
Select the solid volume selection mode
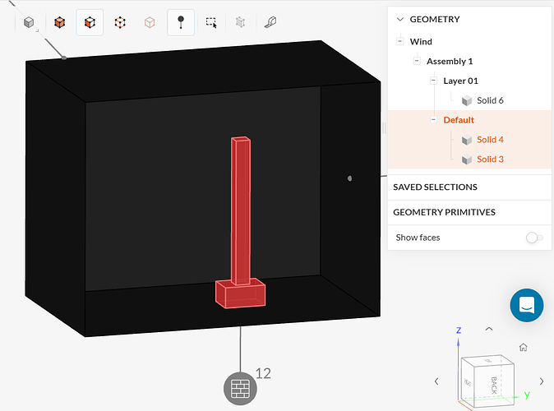[x=59, y=23]
